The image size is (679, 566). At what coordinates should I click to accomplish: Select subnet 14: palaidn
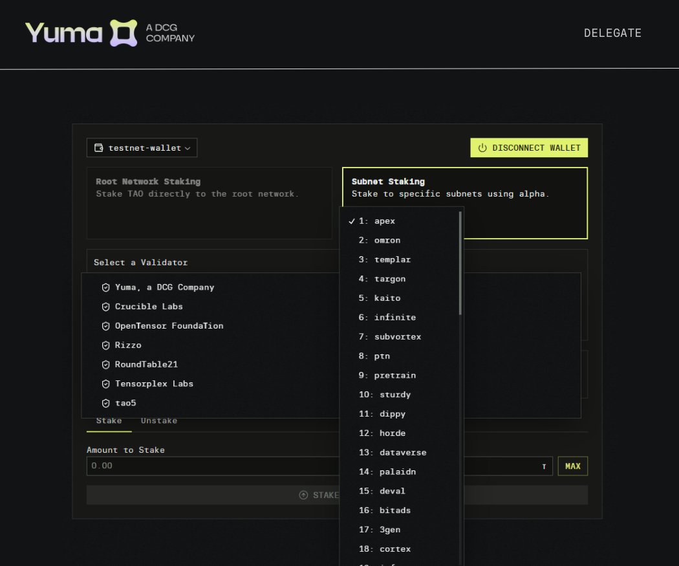399,472
